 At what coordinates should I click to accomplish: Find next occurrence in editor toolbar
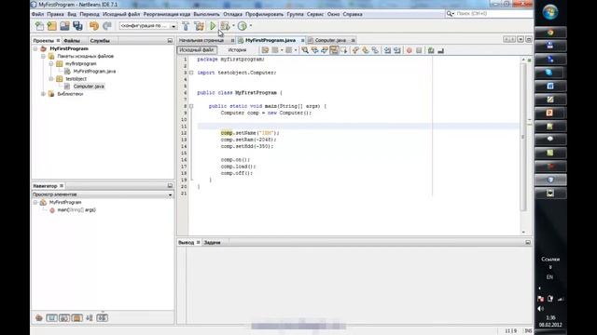point(325,50)
